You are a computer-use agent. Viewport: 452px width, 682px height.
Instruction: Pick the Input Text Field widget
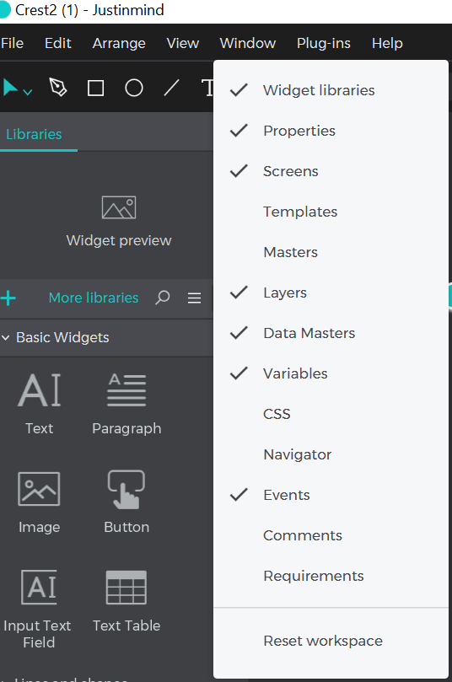click(x=38, y=609)
